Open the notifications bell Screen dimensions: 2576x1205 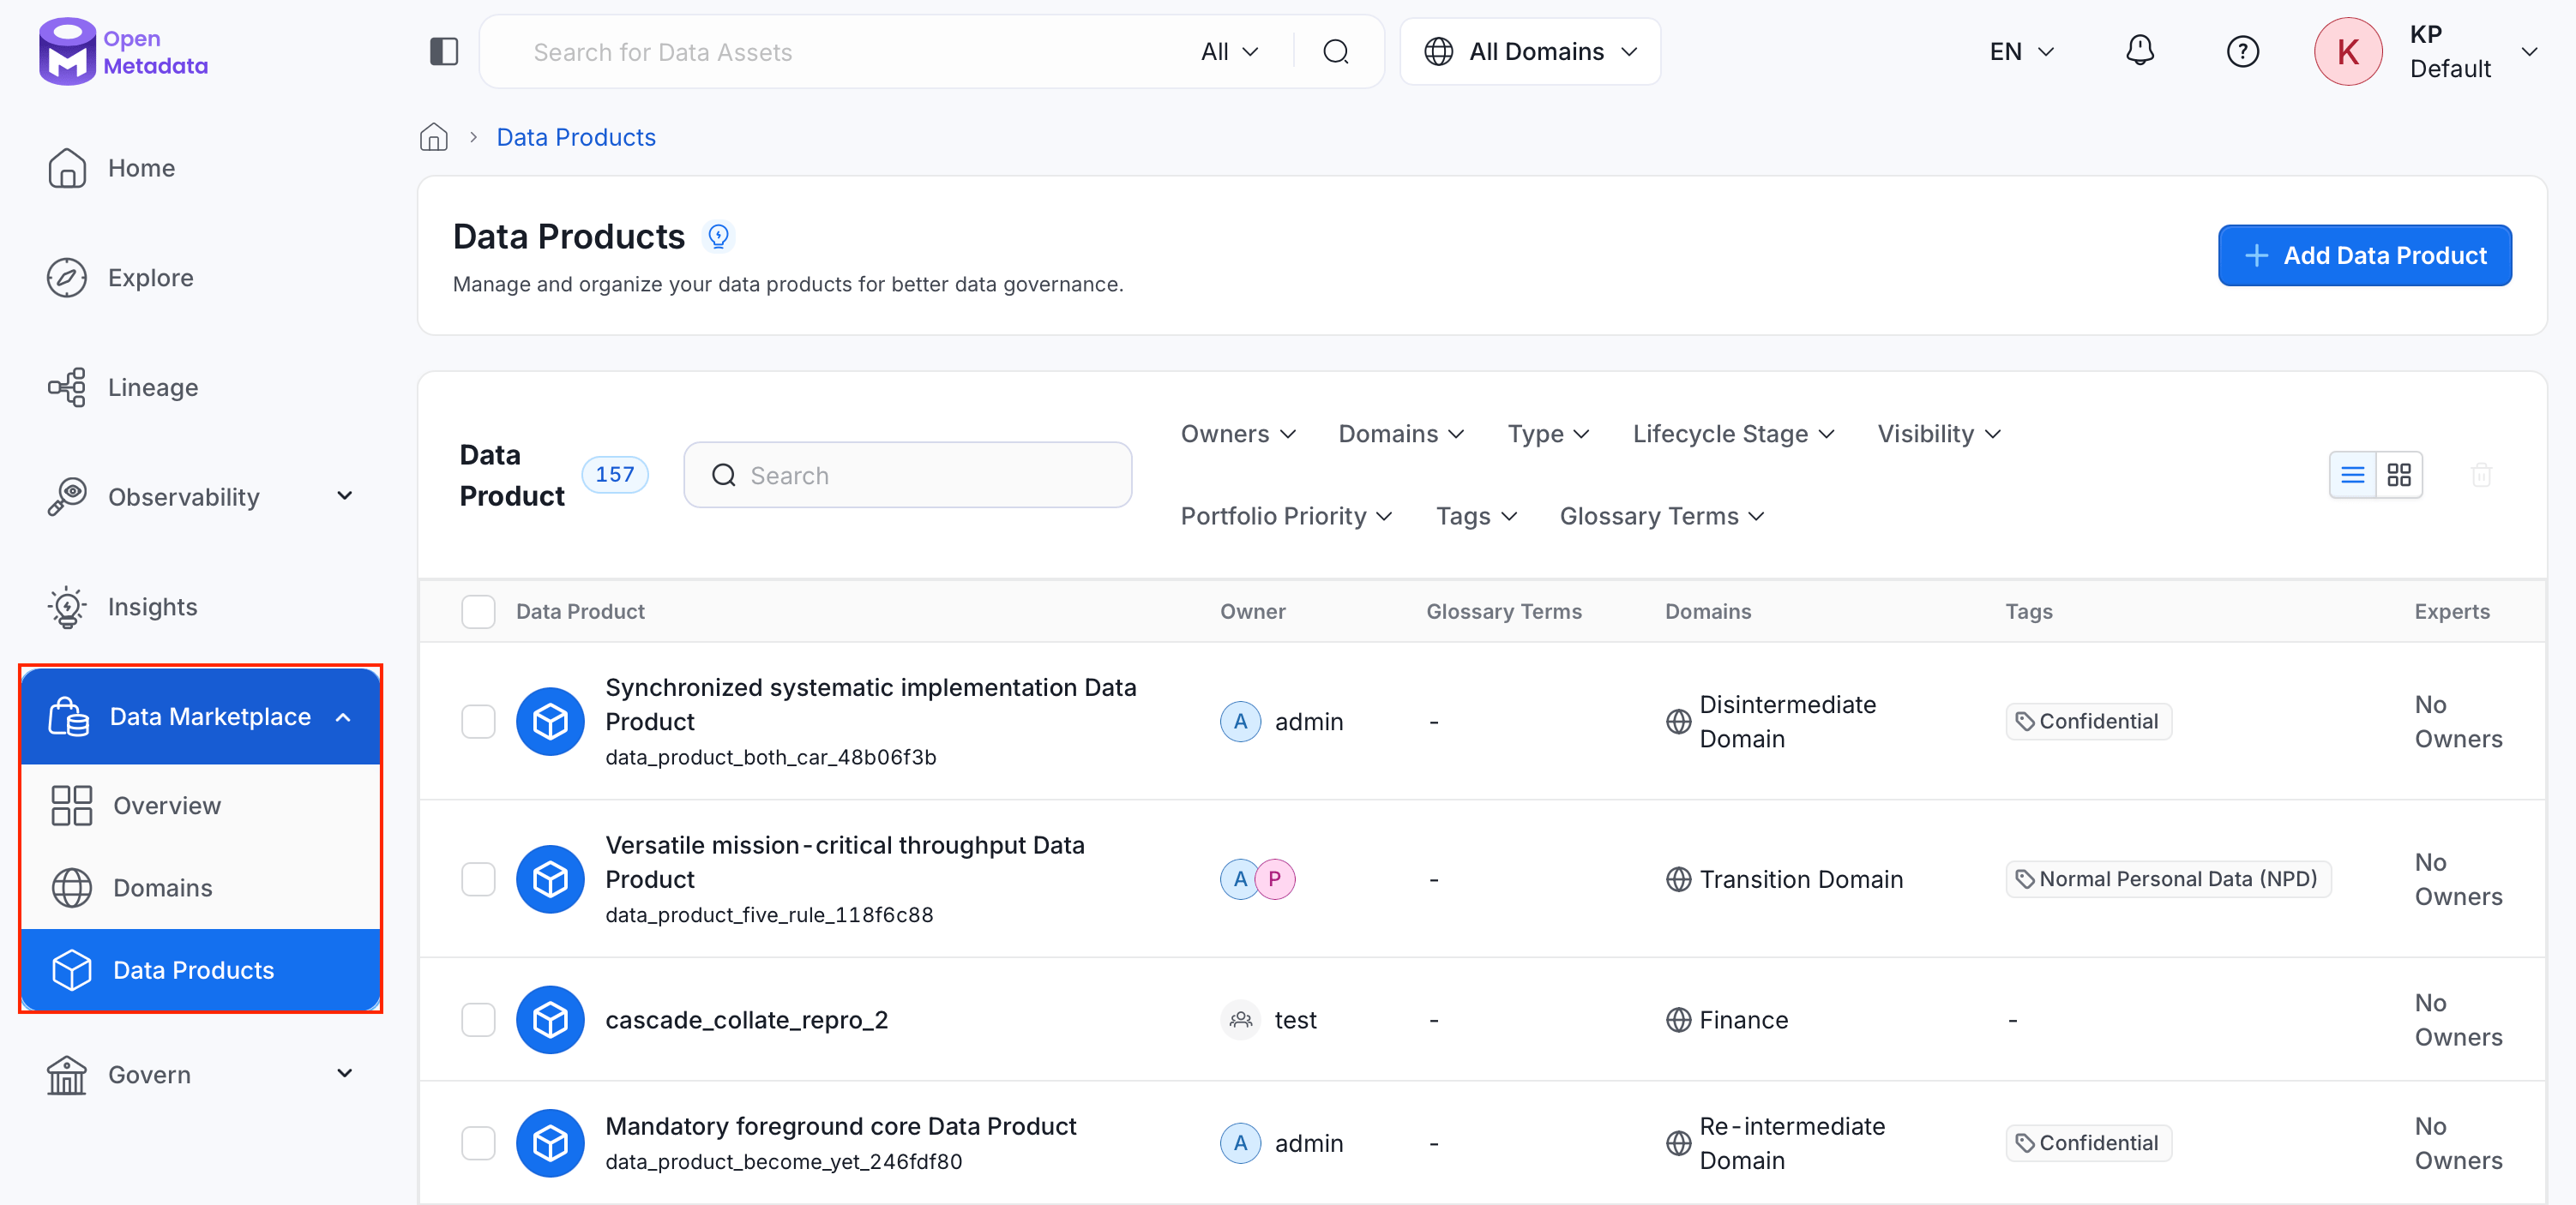tap(2139, 51)
